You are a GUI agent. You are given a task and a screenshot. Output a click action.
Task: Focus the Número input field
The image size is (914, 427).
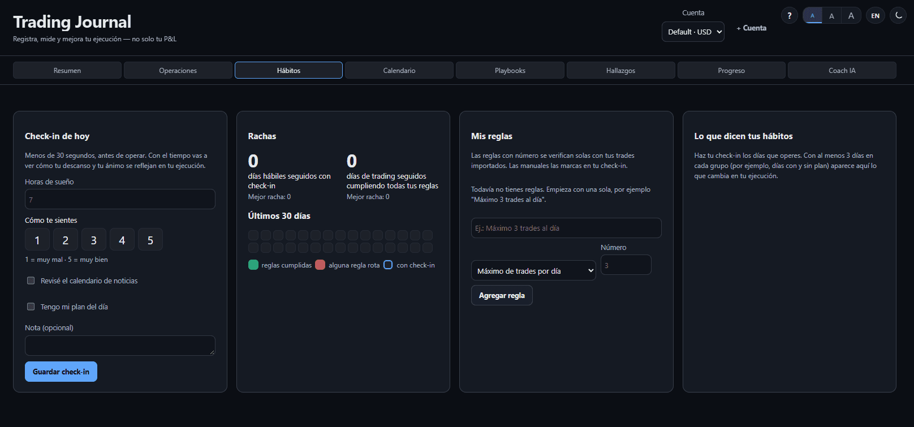point(626,265)
